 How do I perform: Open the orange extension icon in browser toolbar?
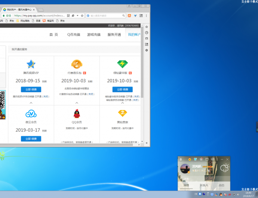pyautogui.click(x=129, y=15)
